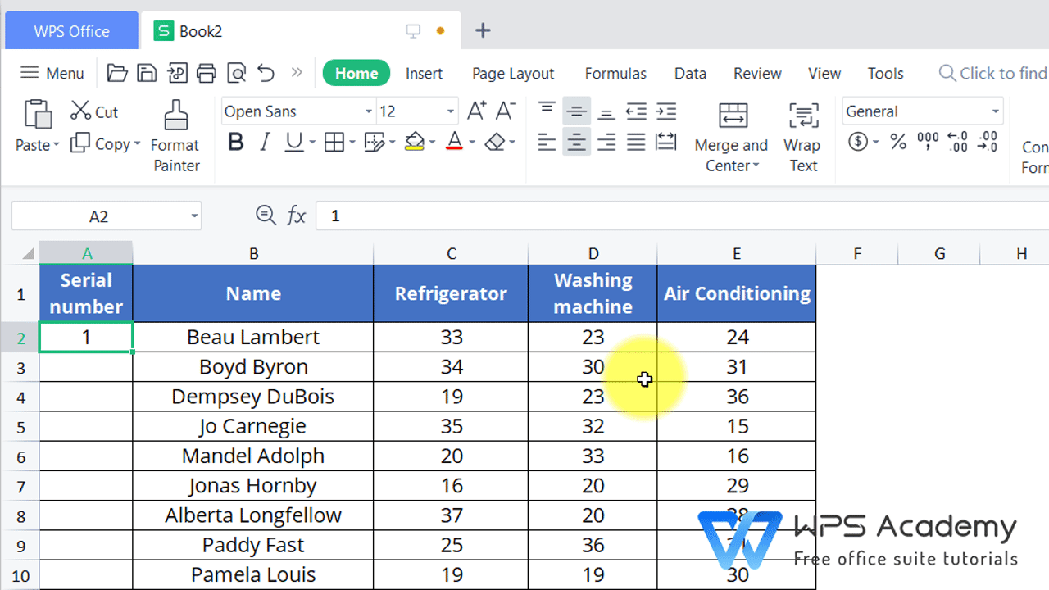Increase font size with A+ icon
This screenshot has height=590, width=1049.
pyautogui.click(x=476, y=111)
